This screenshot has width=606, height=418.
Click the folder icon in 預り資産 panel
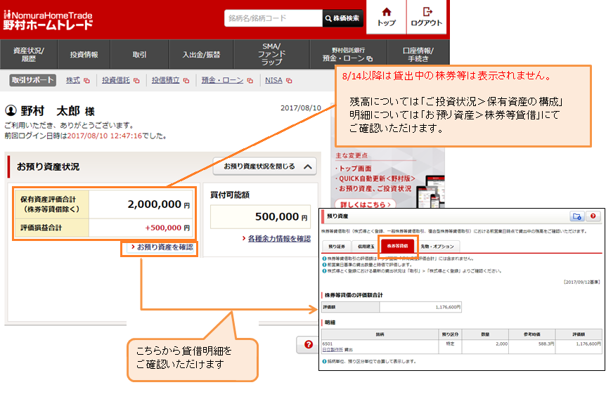tap(576, 216)
